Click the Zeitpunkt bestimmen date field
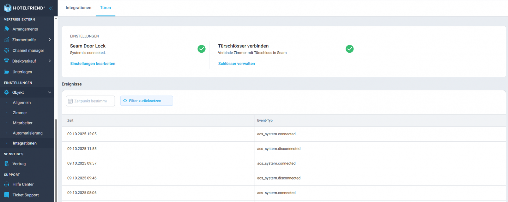 pos(90,101)
